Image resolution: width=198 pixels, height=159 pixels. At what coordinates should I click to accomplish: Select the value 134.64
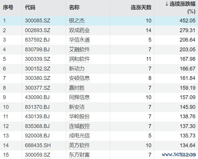point(187,145)
